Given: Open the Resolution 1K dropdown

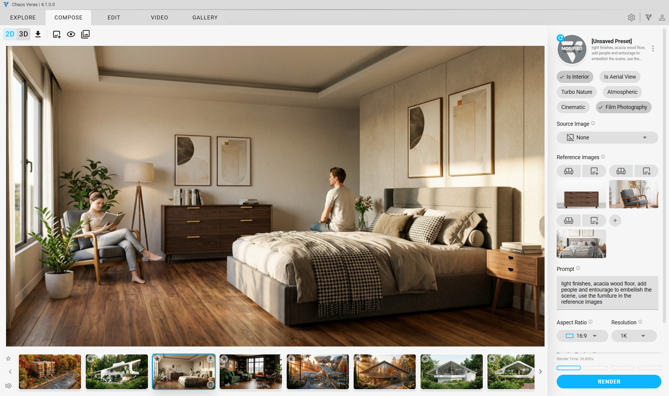Looking at the screenshot, I should click(633, 336).
